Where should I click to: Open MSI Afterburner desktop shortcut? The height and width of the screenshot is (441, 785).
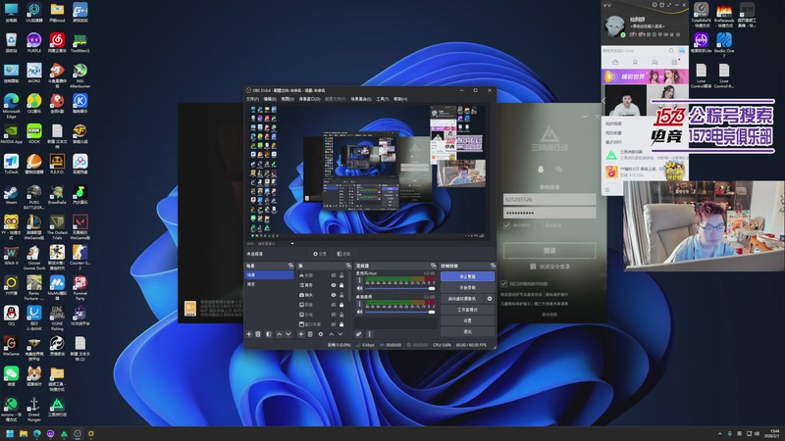pos(79,73)
